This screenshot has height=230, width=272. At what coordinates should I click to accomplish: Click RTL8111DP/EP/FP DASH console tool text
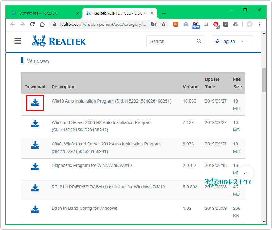pyautogui.click(x=108, y=187)
